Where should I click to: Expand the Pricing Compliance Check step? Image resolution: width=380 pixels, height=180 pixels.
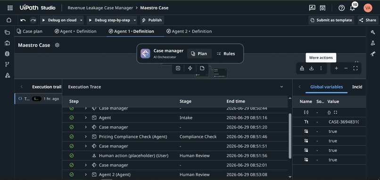click(86, 137)
